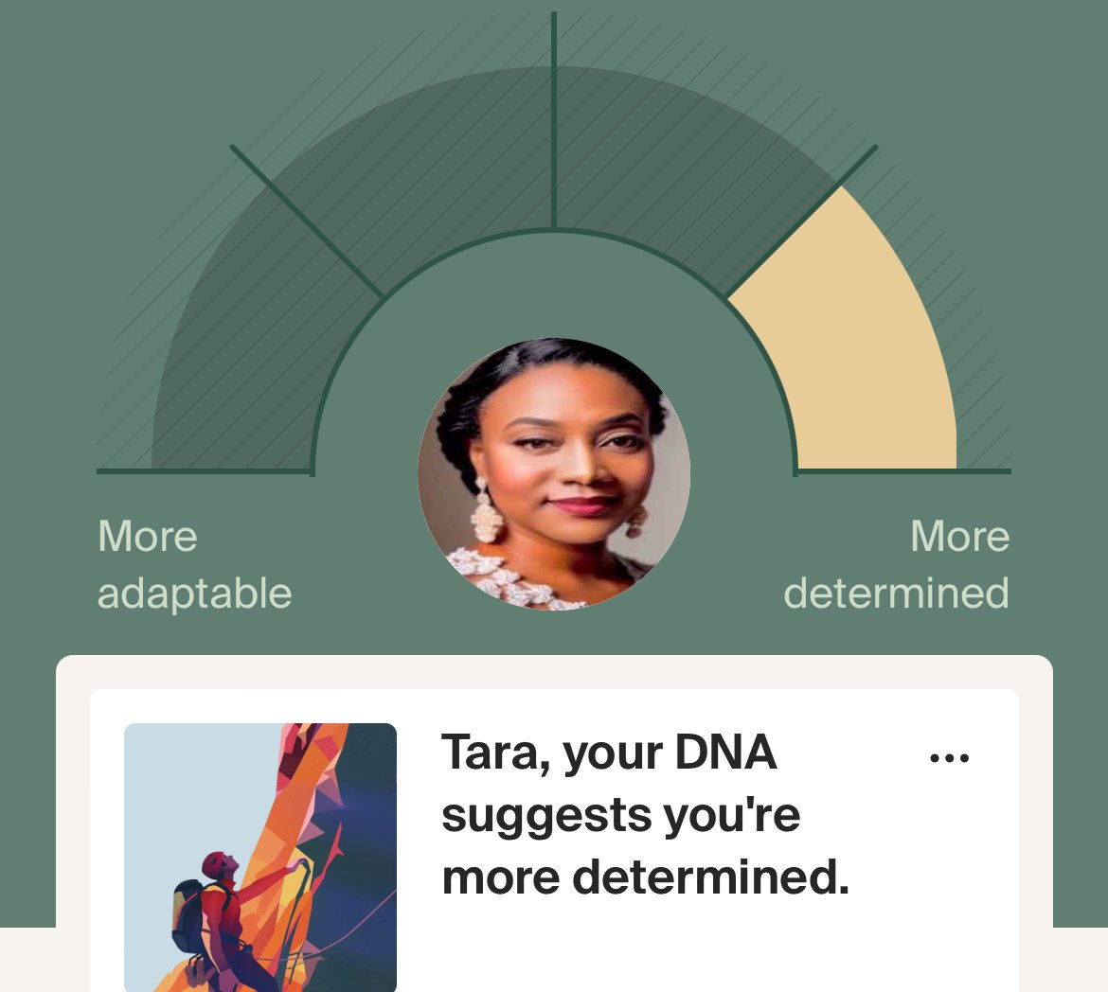Open the rock climber illustration thumbnail
The height and width of the screenshot is (992, 1108).
[260, 857]
